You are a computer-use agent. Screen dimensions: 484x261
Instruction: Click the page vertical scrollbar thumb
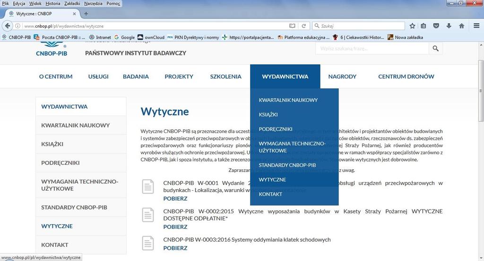(x=481, y=91)
